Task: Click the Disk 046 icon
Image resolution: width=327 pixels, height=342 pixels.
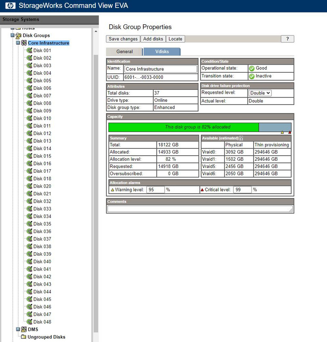Action: point(29,307)
